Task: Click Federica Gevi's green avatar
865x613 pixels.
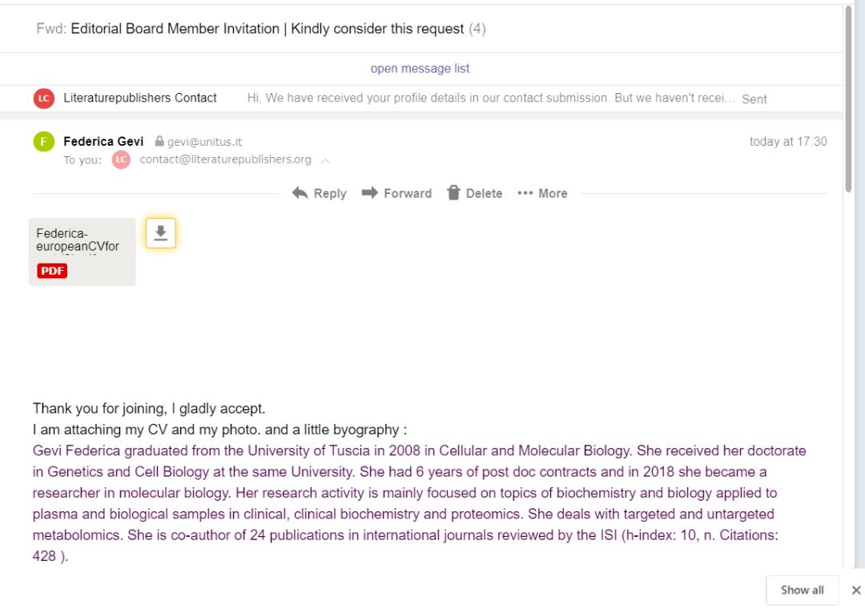Action: coord(44,142)
